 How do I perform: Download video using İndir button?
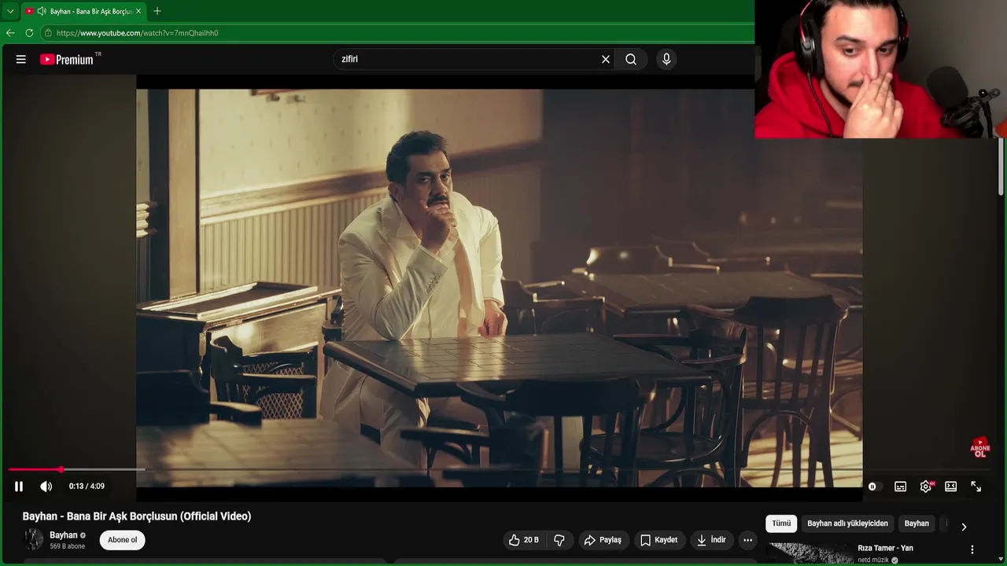[x=711, y=540]
